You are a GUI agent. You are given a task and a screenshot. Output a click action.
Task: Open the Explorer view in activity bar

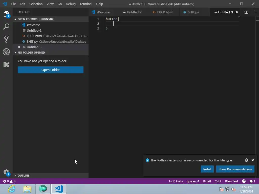[6, 14]
